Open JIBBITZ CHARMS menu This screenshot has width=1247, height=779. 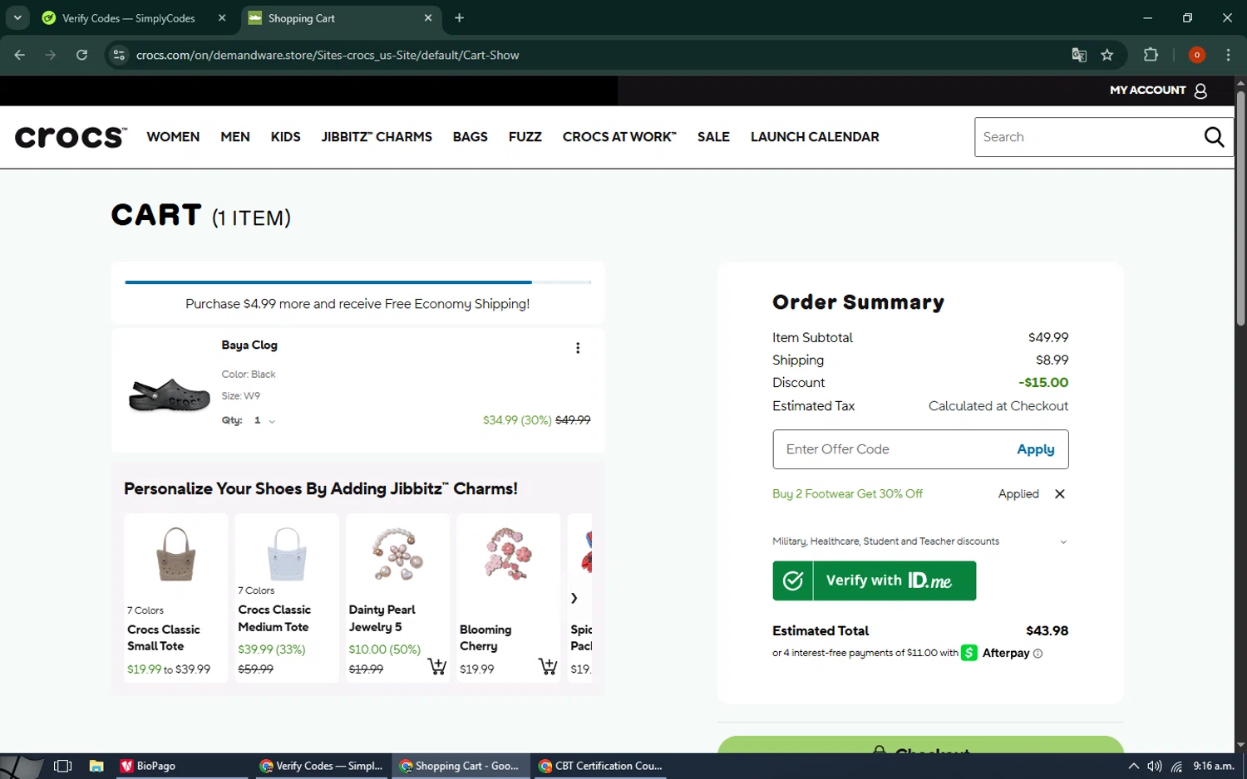click(377, 137)
